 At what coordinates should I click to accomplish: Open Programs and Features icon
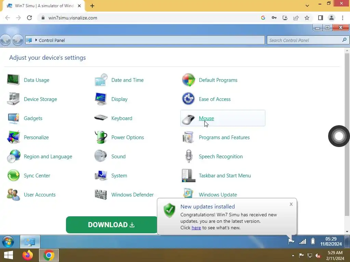[188, 137]
